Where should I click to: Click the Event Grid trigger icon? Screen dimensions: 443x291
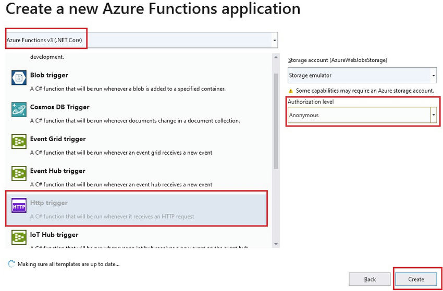[x=19, y=142]
